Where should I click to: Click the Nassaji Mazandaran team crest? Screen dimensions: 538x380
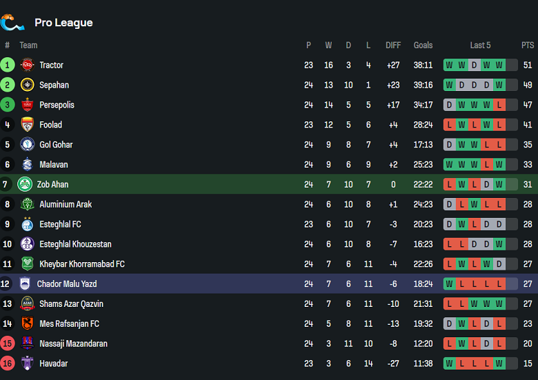(x=28, y=343)
